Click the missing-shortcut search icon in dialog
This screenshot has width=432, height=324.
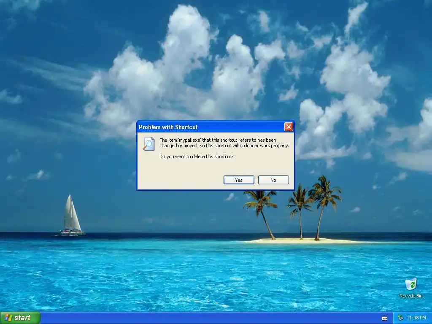[x=148, y=144]
